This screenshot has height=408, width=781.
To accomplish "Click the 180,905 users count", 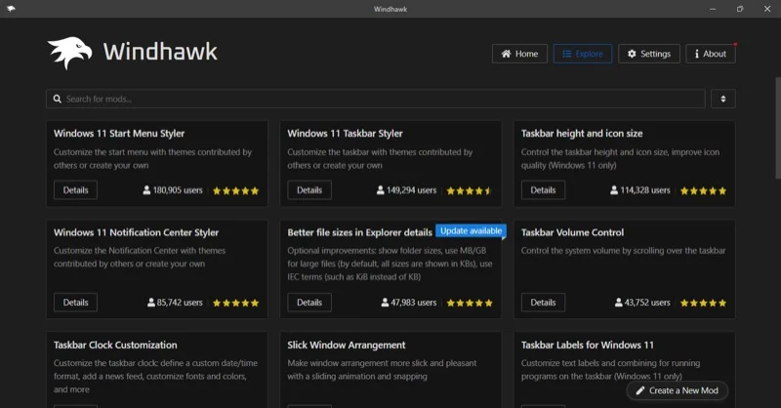I will click(x=178, y=190).
